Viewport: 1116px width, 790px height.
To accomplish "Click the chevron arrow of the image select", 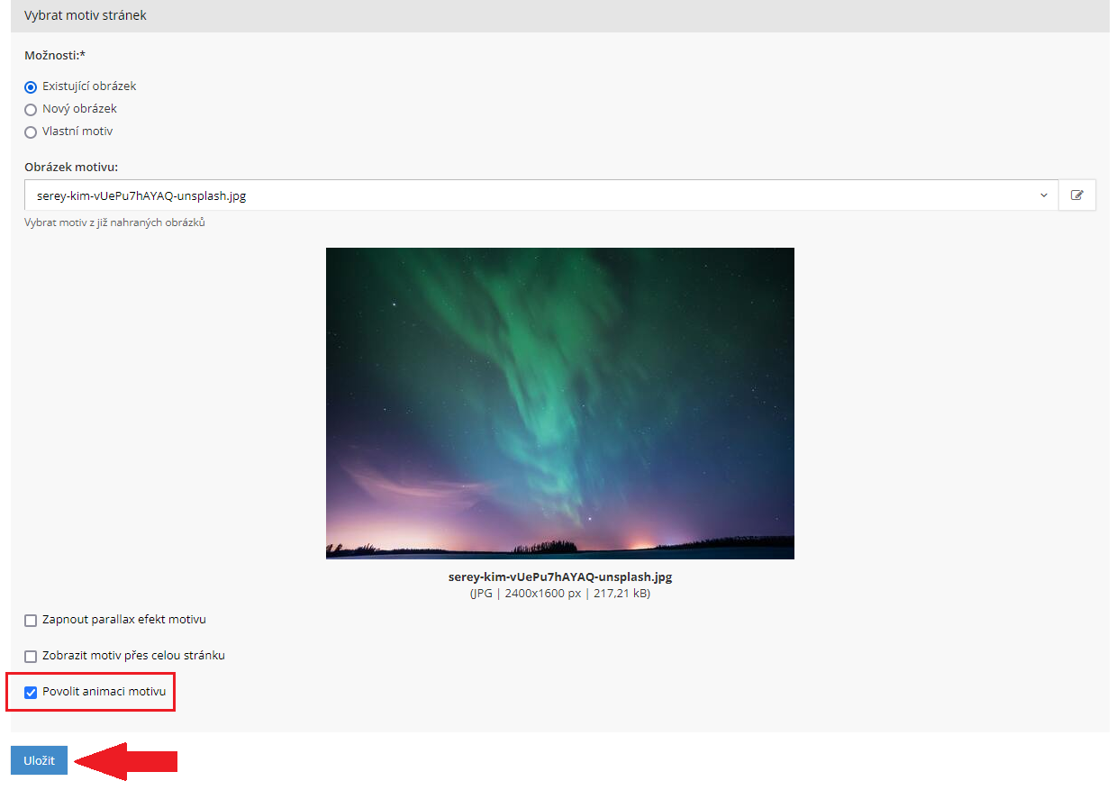I will (1044, 195).
